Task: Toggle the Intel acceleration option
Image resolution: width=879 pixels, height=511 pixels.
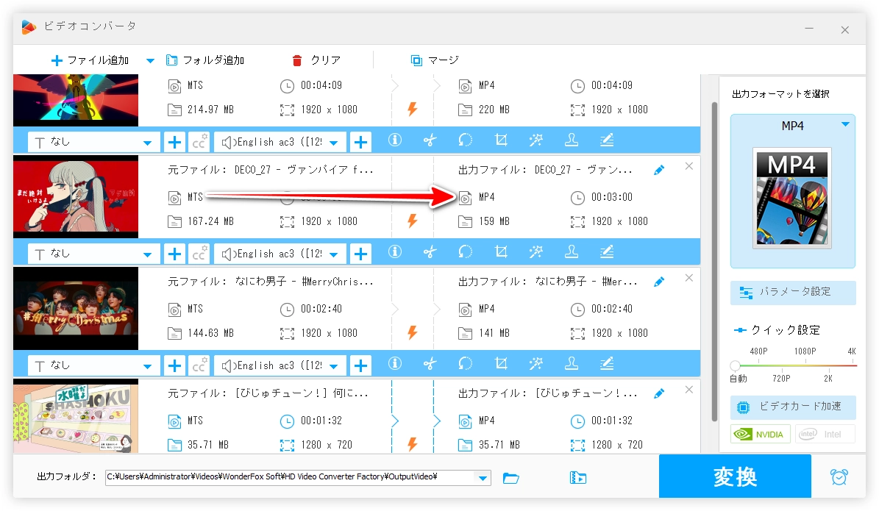Action: (825, 435)
